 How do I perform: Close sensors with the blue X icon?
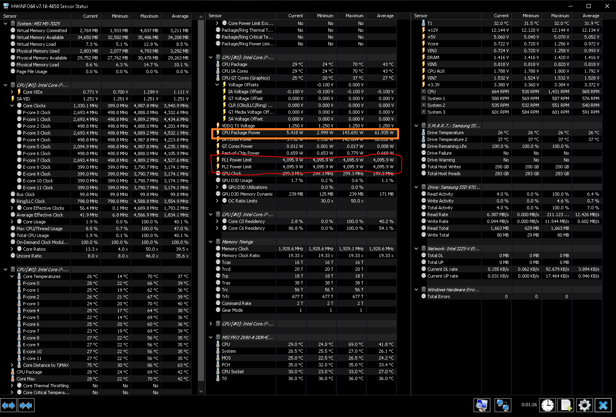pos(603,405)
